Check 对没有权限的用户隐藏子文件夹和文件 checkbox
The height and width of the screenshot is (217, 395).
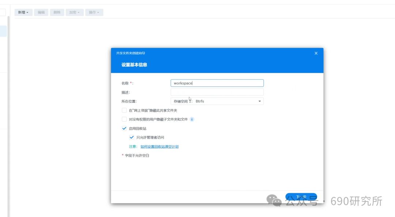(124, 119)
